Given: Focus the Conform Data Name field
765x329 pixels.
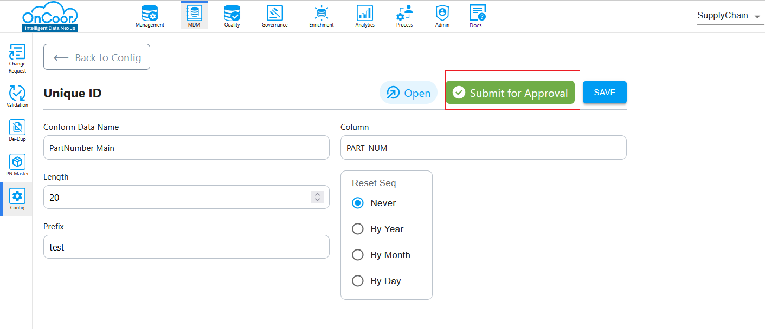Looking at the screenshot, I should pyautogui.click(x=187, y=147).
